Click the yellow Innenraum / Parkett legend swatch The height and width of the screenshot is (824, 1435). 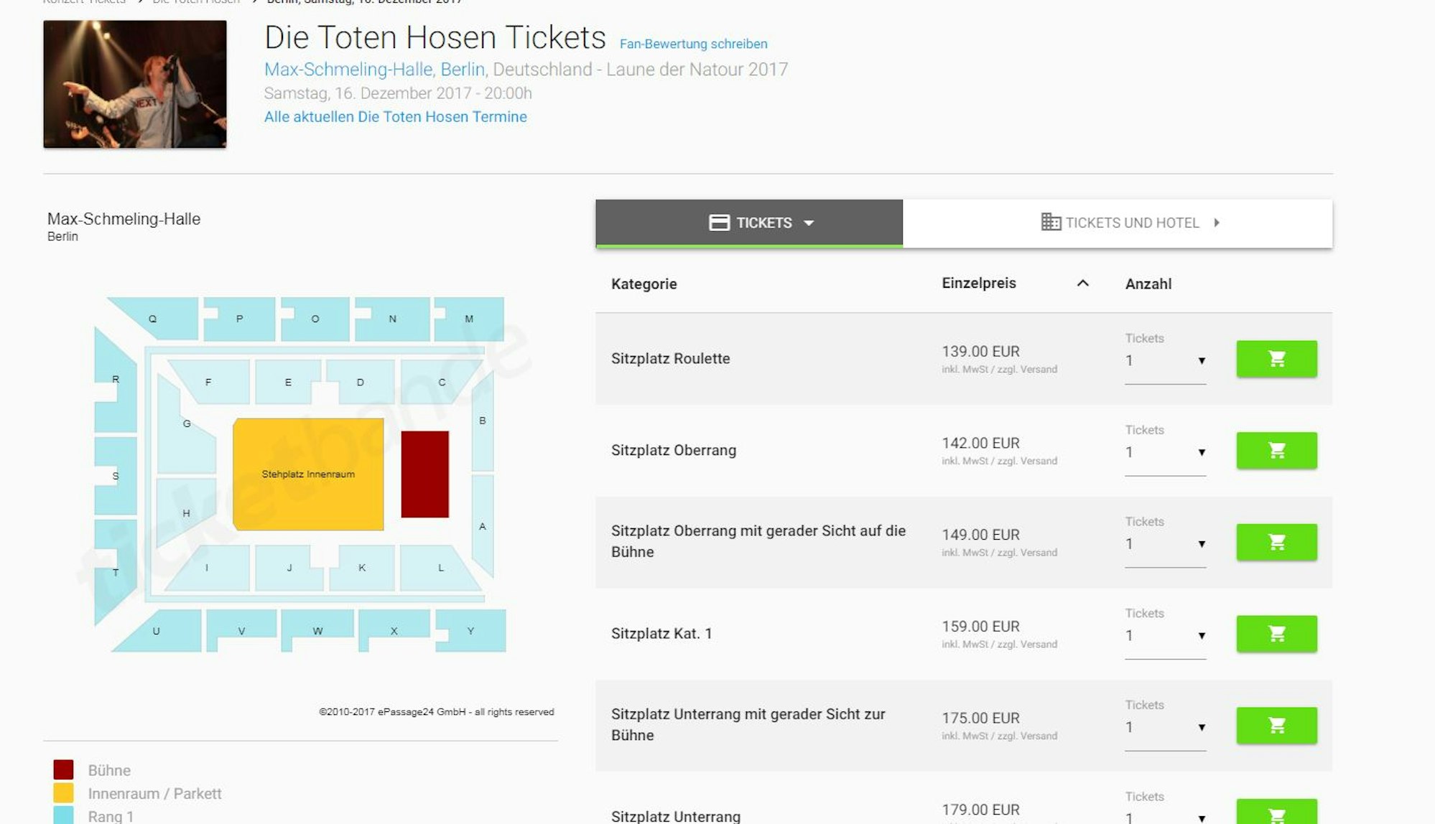(63, 793)
